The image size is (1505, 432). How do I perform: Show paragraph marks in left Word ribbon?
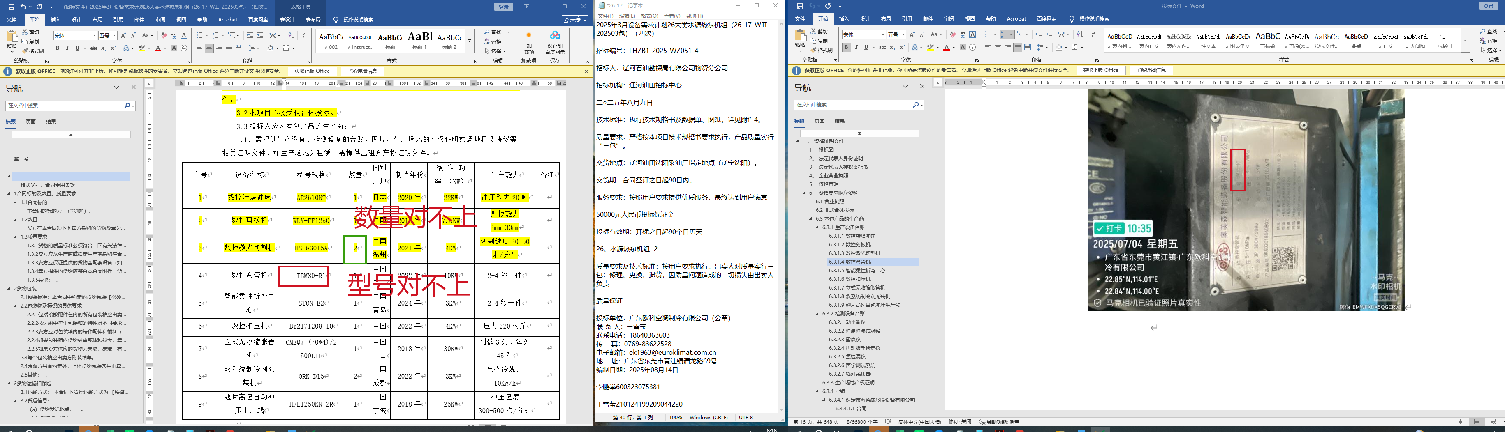(304, 36)
